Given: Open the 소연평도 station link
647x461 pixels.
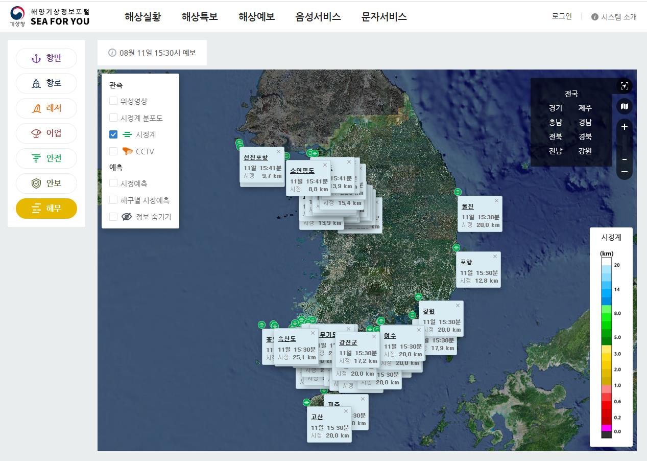Looking at the screenshot, I should click(302, 171).
